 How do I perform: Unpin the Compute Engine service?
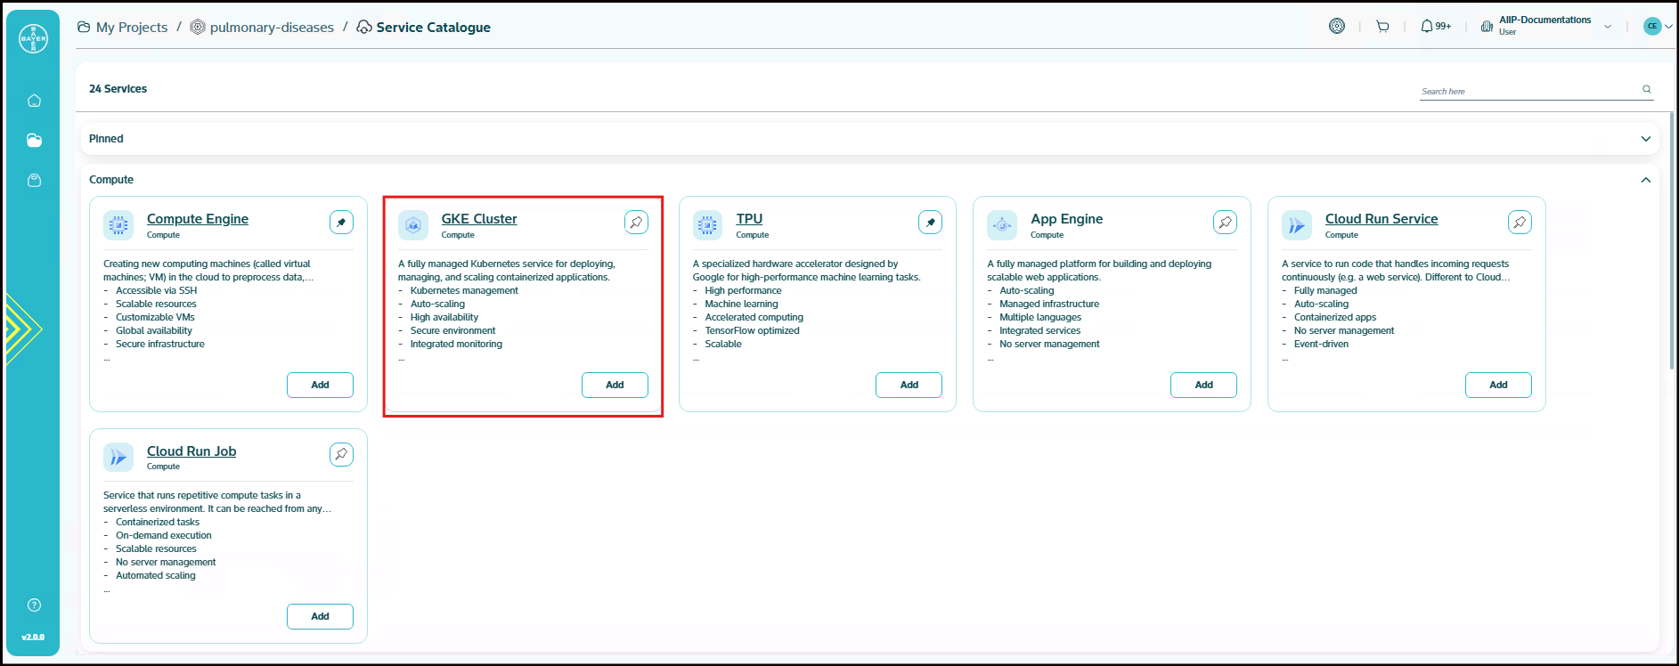point(341,223)
